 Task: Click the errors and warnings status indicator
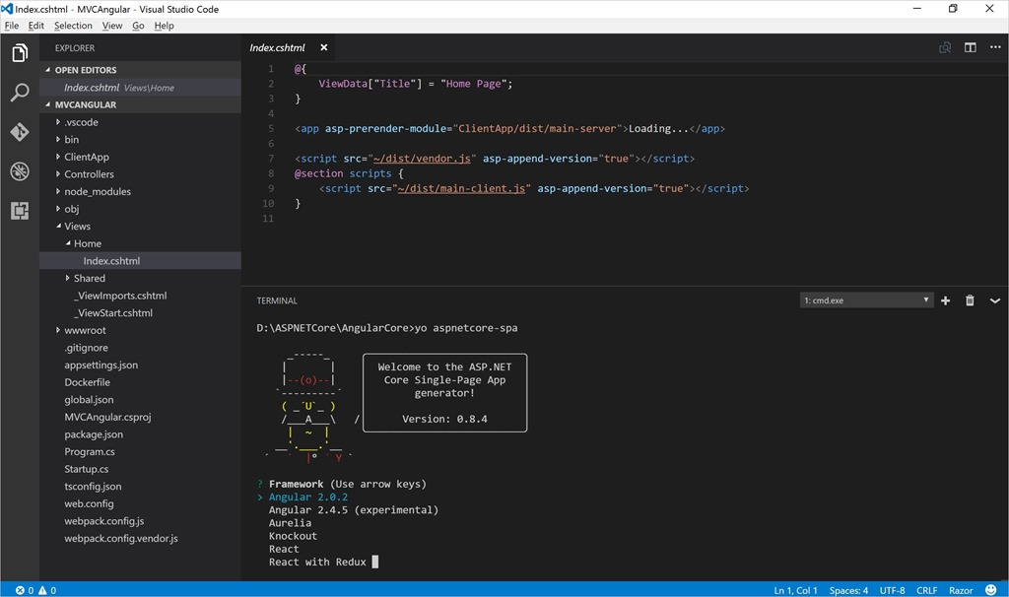(x=36, y=590)
